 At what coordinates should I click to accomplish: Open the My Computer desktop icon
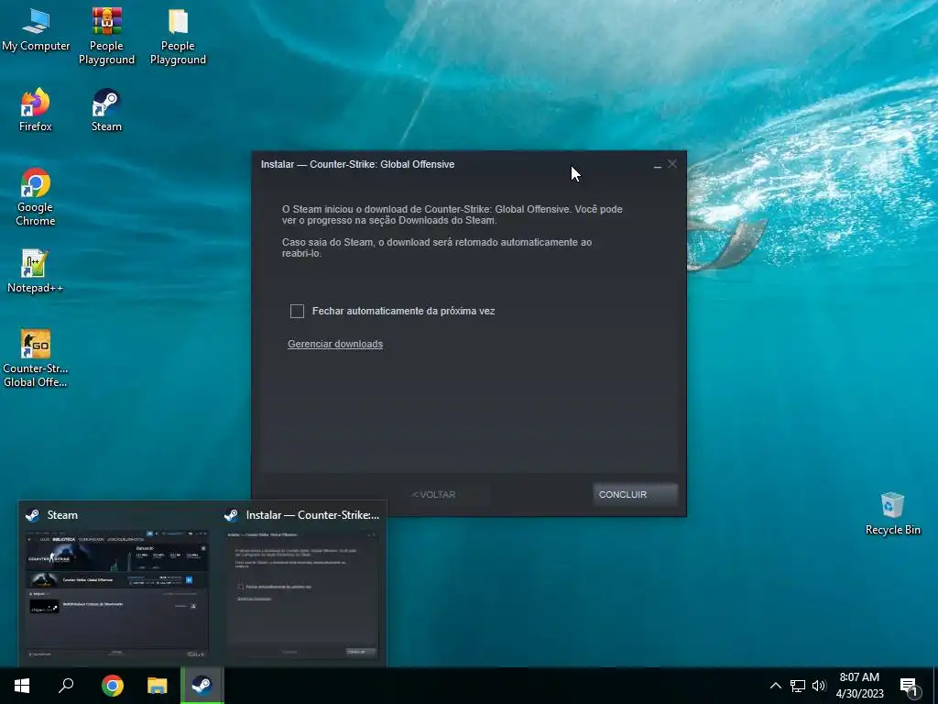pos(36,30)
